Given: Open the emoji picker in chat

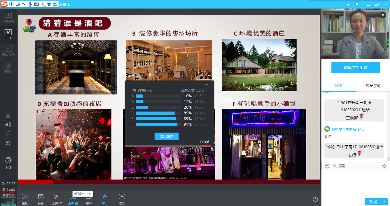Looking at the screenshot, I should [x=327, y=166].
